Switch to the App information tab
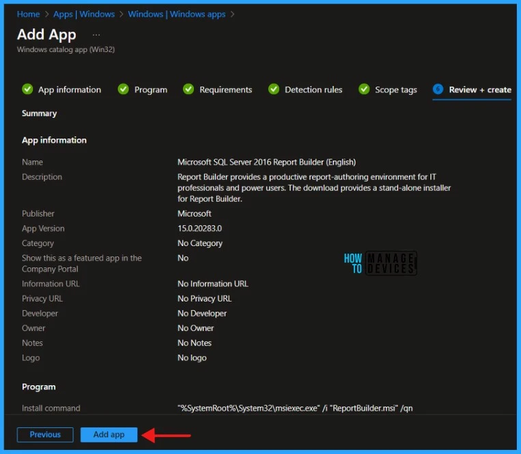This screenshot has width=521, height=454. point(70,90)
